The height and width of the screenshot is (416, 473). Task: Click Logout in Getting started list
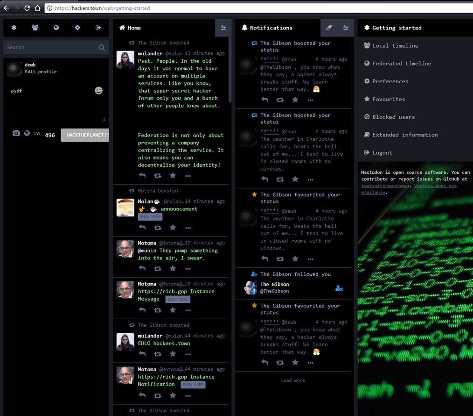(415, 153)
